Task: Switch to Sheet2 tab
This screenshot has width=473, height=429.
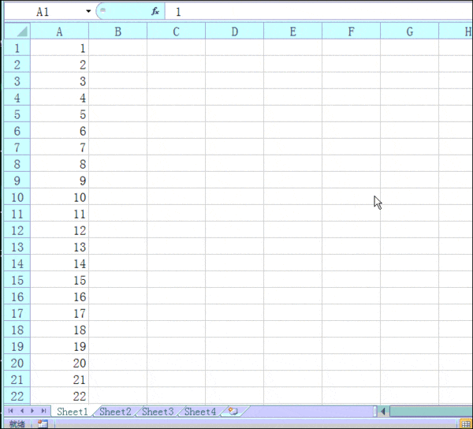Action: tap(116, 412)
